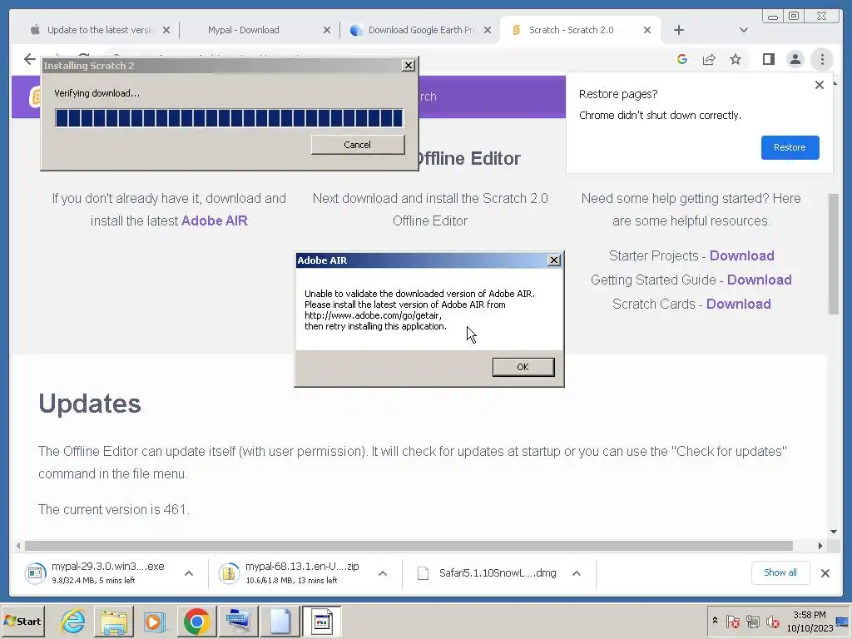Close the Update to the latest version tab
Image resolution: width=852 pixels, height=639 pixels.
tap(166, 30)
